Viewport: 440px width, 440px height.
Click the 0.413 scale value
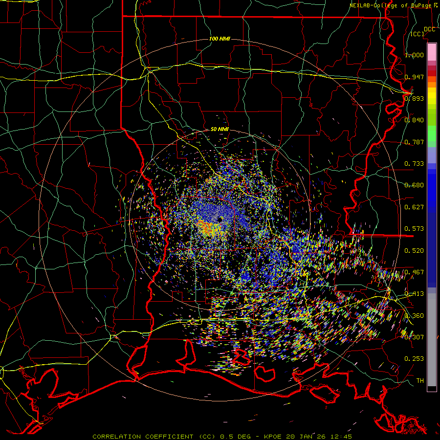(414, 293)
